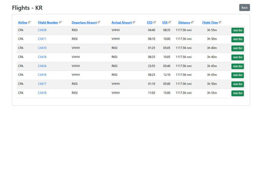Add bid for flight CX439
The height and width of the screenshot is (189, 262).
pos(238,30)
